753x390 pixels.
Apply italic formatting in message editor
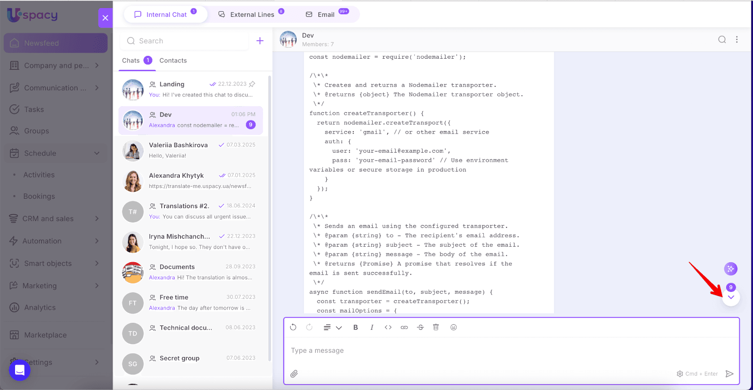tap(372, 328)
